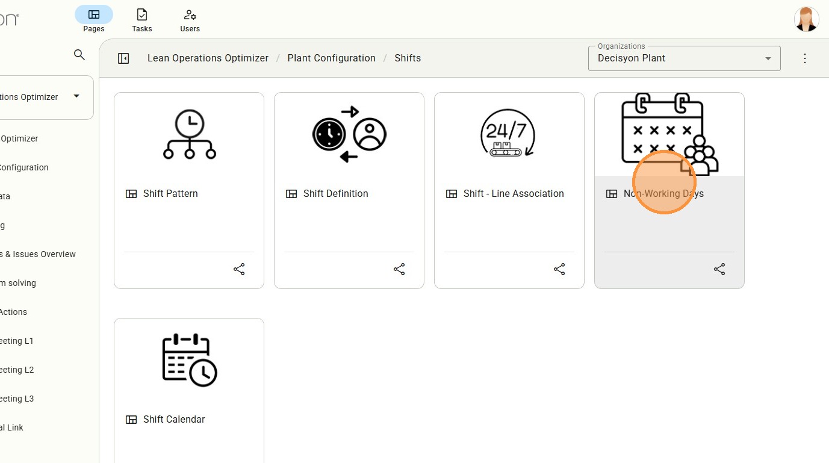Viewport: 829px width, 463px height.
Task: Open the user profile avatar
Action: pyautogui.click(x=806, y=19)
